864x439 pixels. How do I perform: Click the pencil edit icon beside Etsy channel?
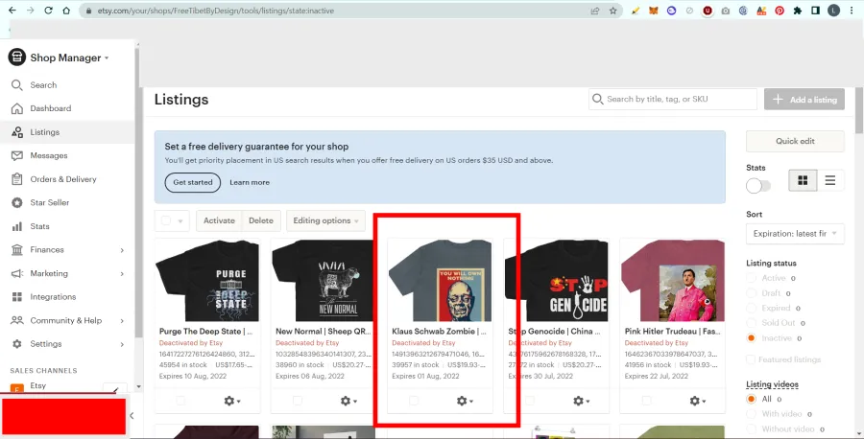click(115, 389)
